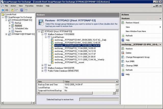This screenshot has width=163, height=109.
Task: Click the blue Help toolbar icon
Action: tap(22, 10)
